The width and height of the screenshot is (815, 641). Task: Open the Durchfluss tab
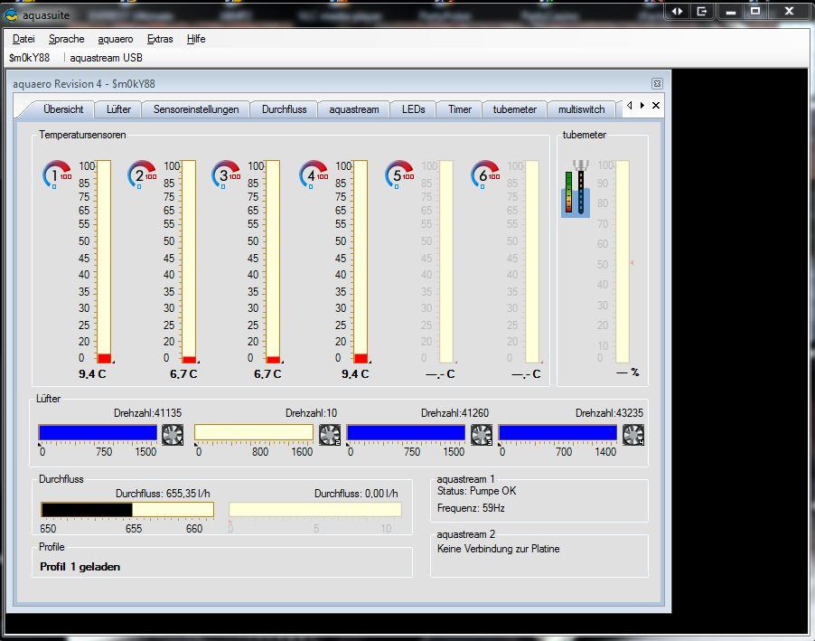[x=284, y=109]
